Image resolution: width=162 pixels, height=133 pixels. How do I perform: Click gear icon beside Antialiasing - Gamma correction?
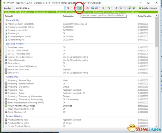pos(6,84)
